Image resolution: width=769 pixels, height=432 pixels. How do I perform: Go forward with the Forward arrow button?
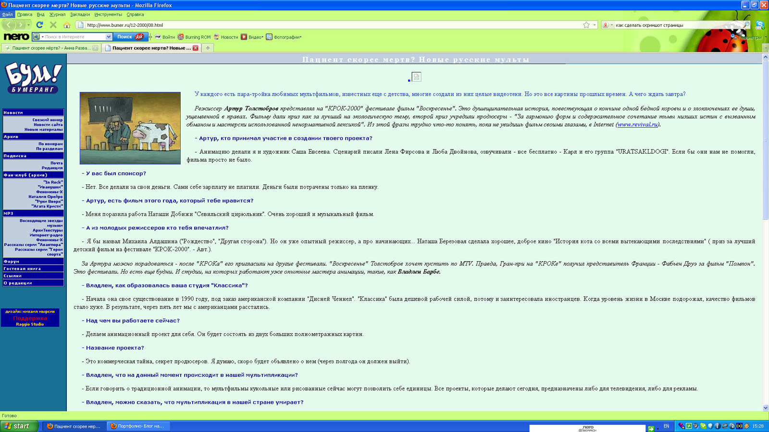tap(20, 25)
